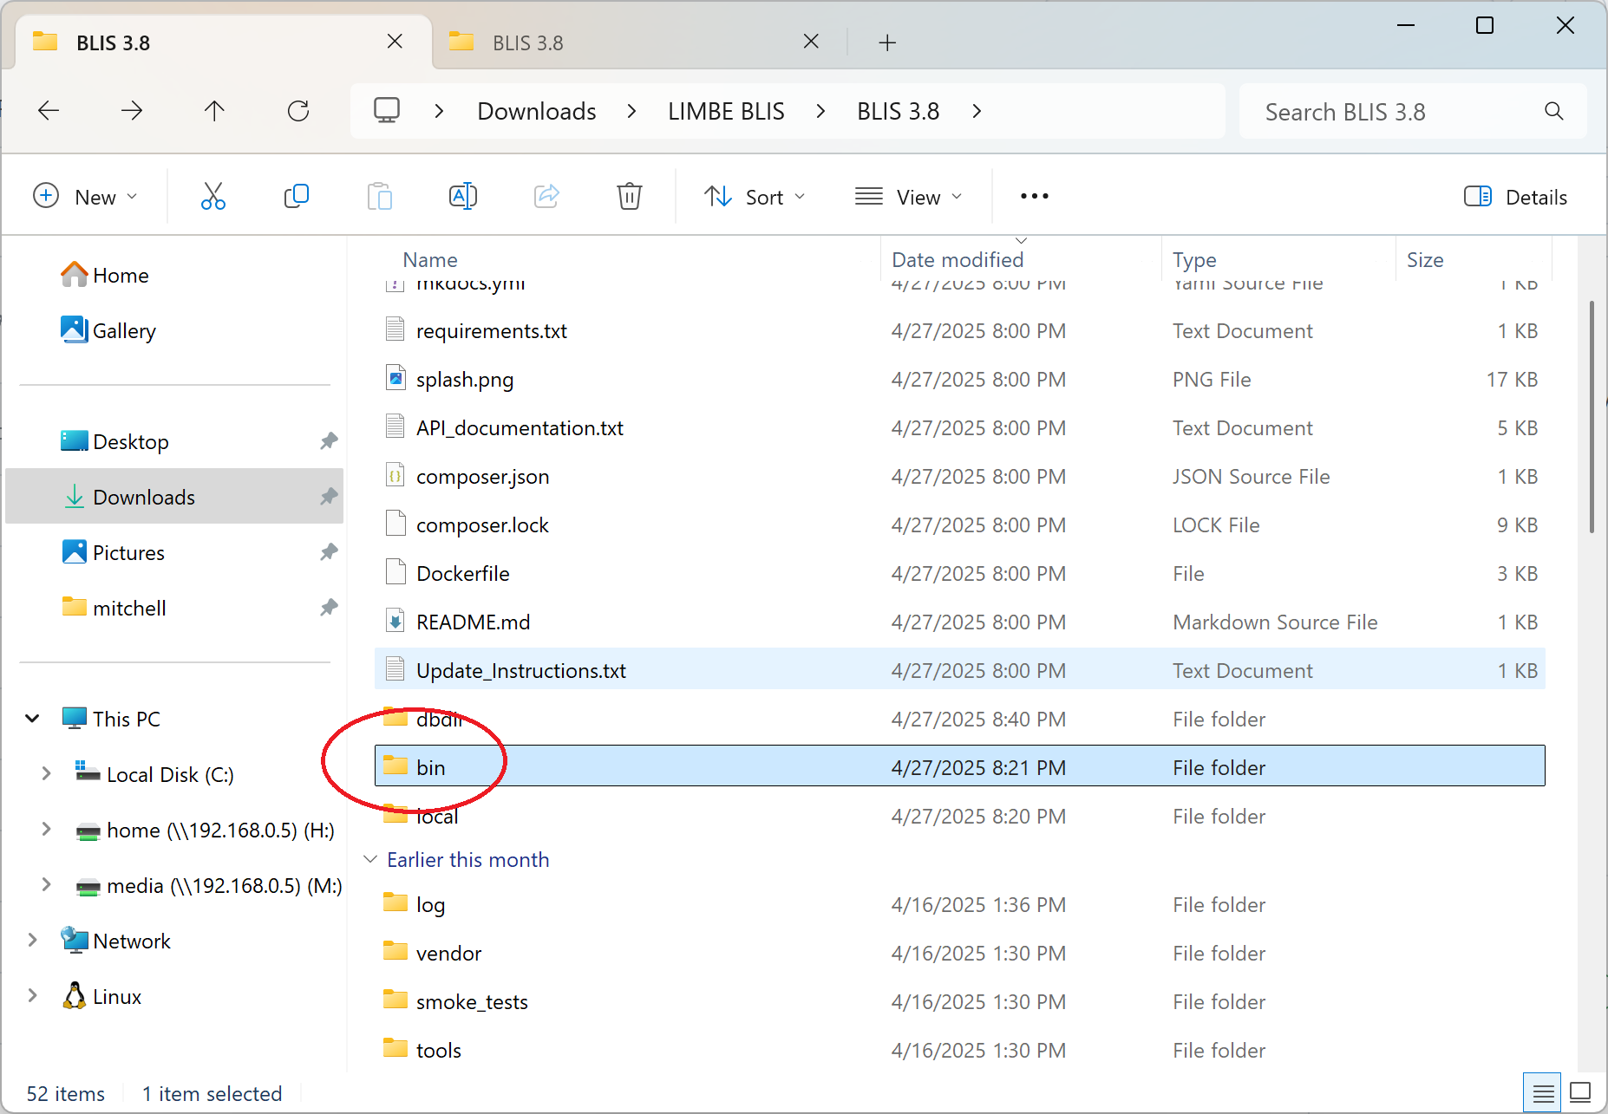
Task: Click the Delete trash can icon
Action: pyautogui.click(x=629, y=197)
